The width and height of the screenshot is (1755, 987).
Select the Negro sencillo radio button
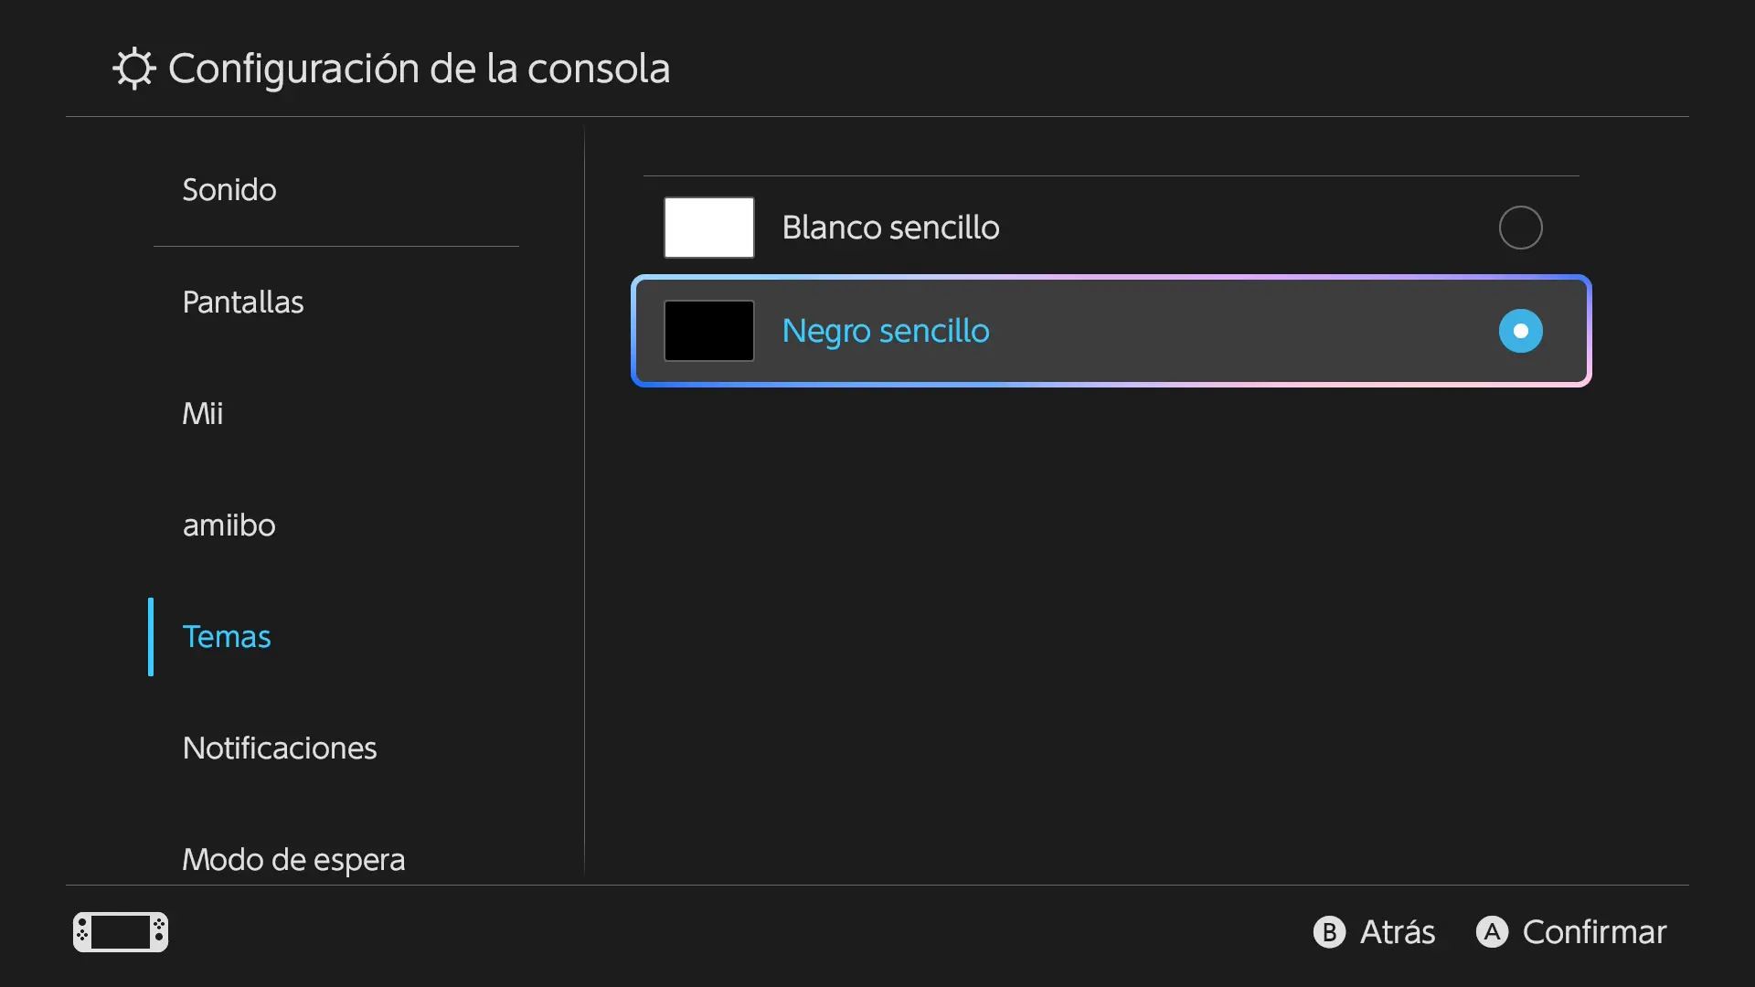1521,331
